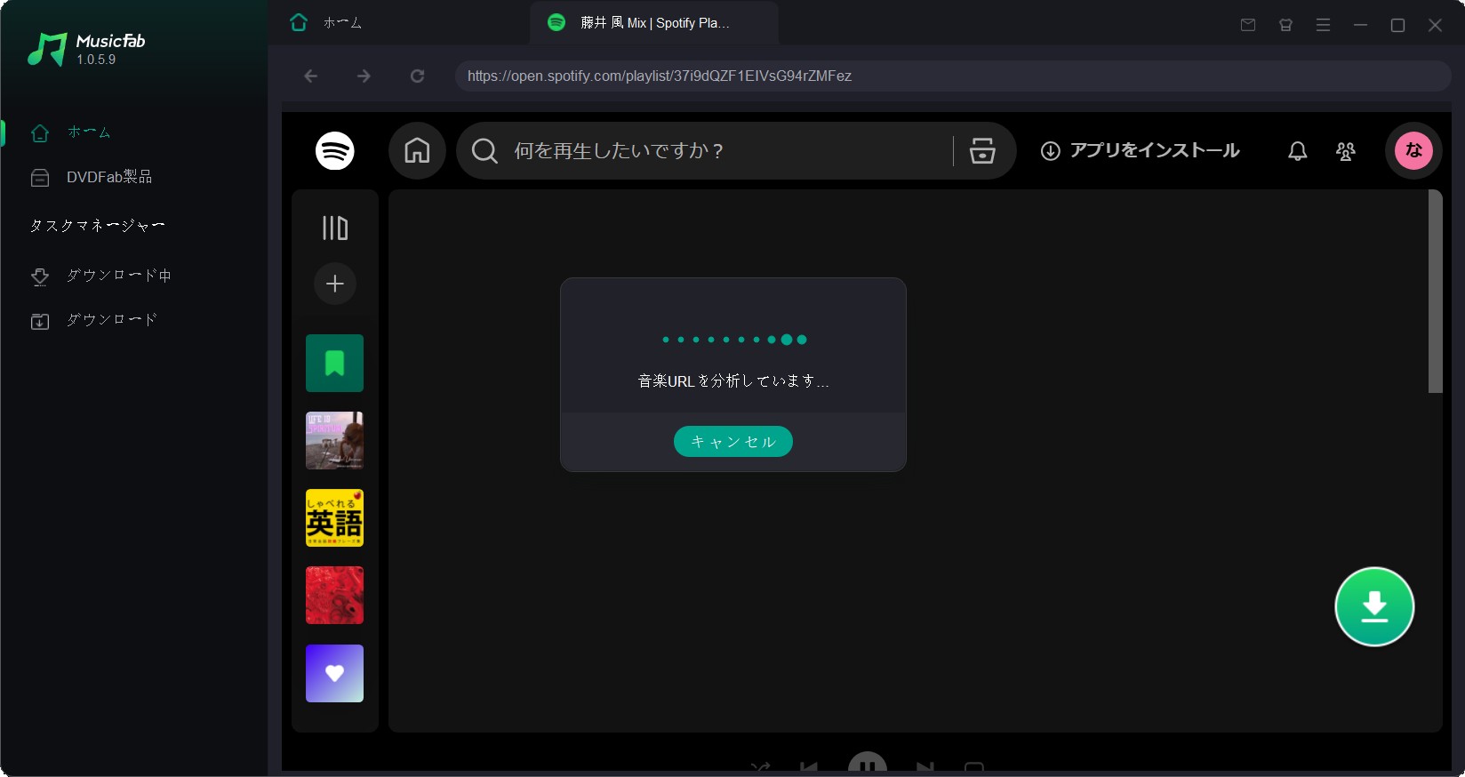Switch to the ホーム tab at top
Viewport: 1465px width, 777px height.
coord(326,23)
